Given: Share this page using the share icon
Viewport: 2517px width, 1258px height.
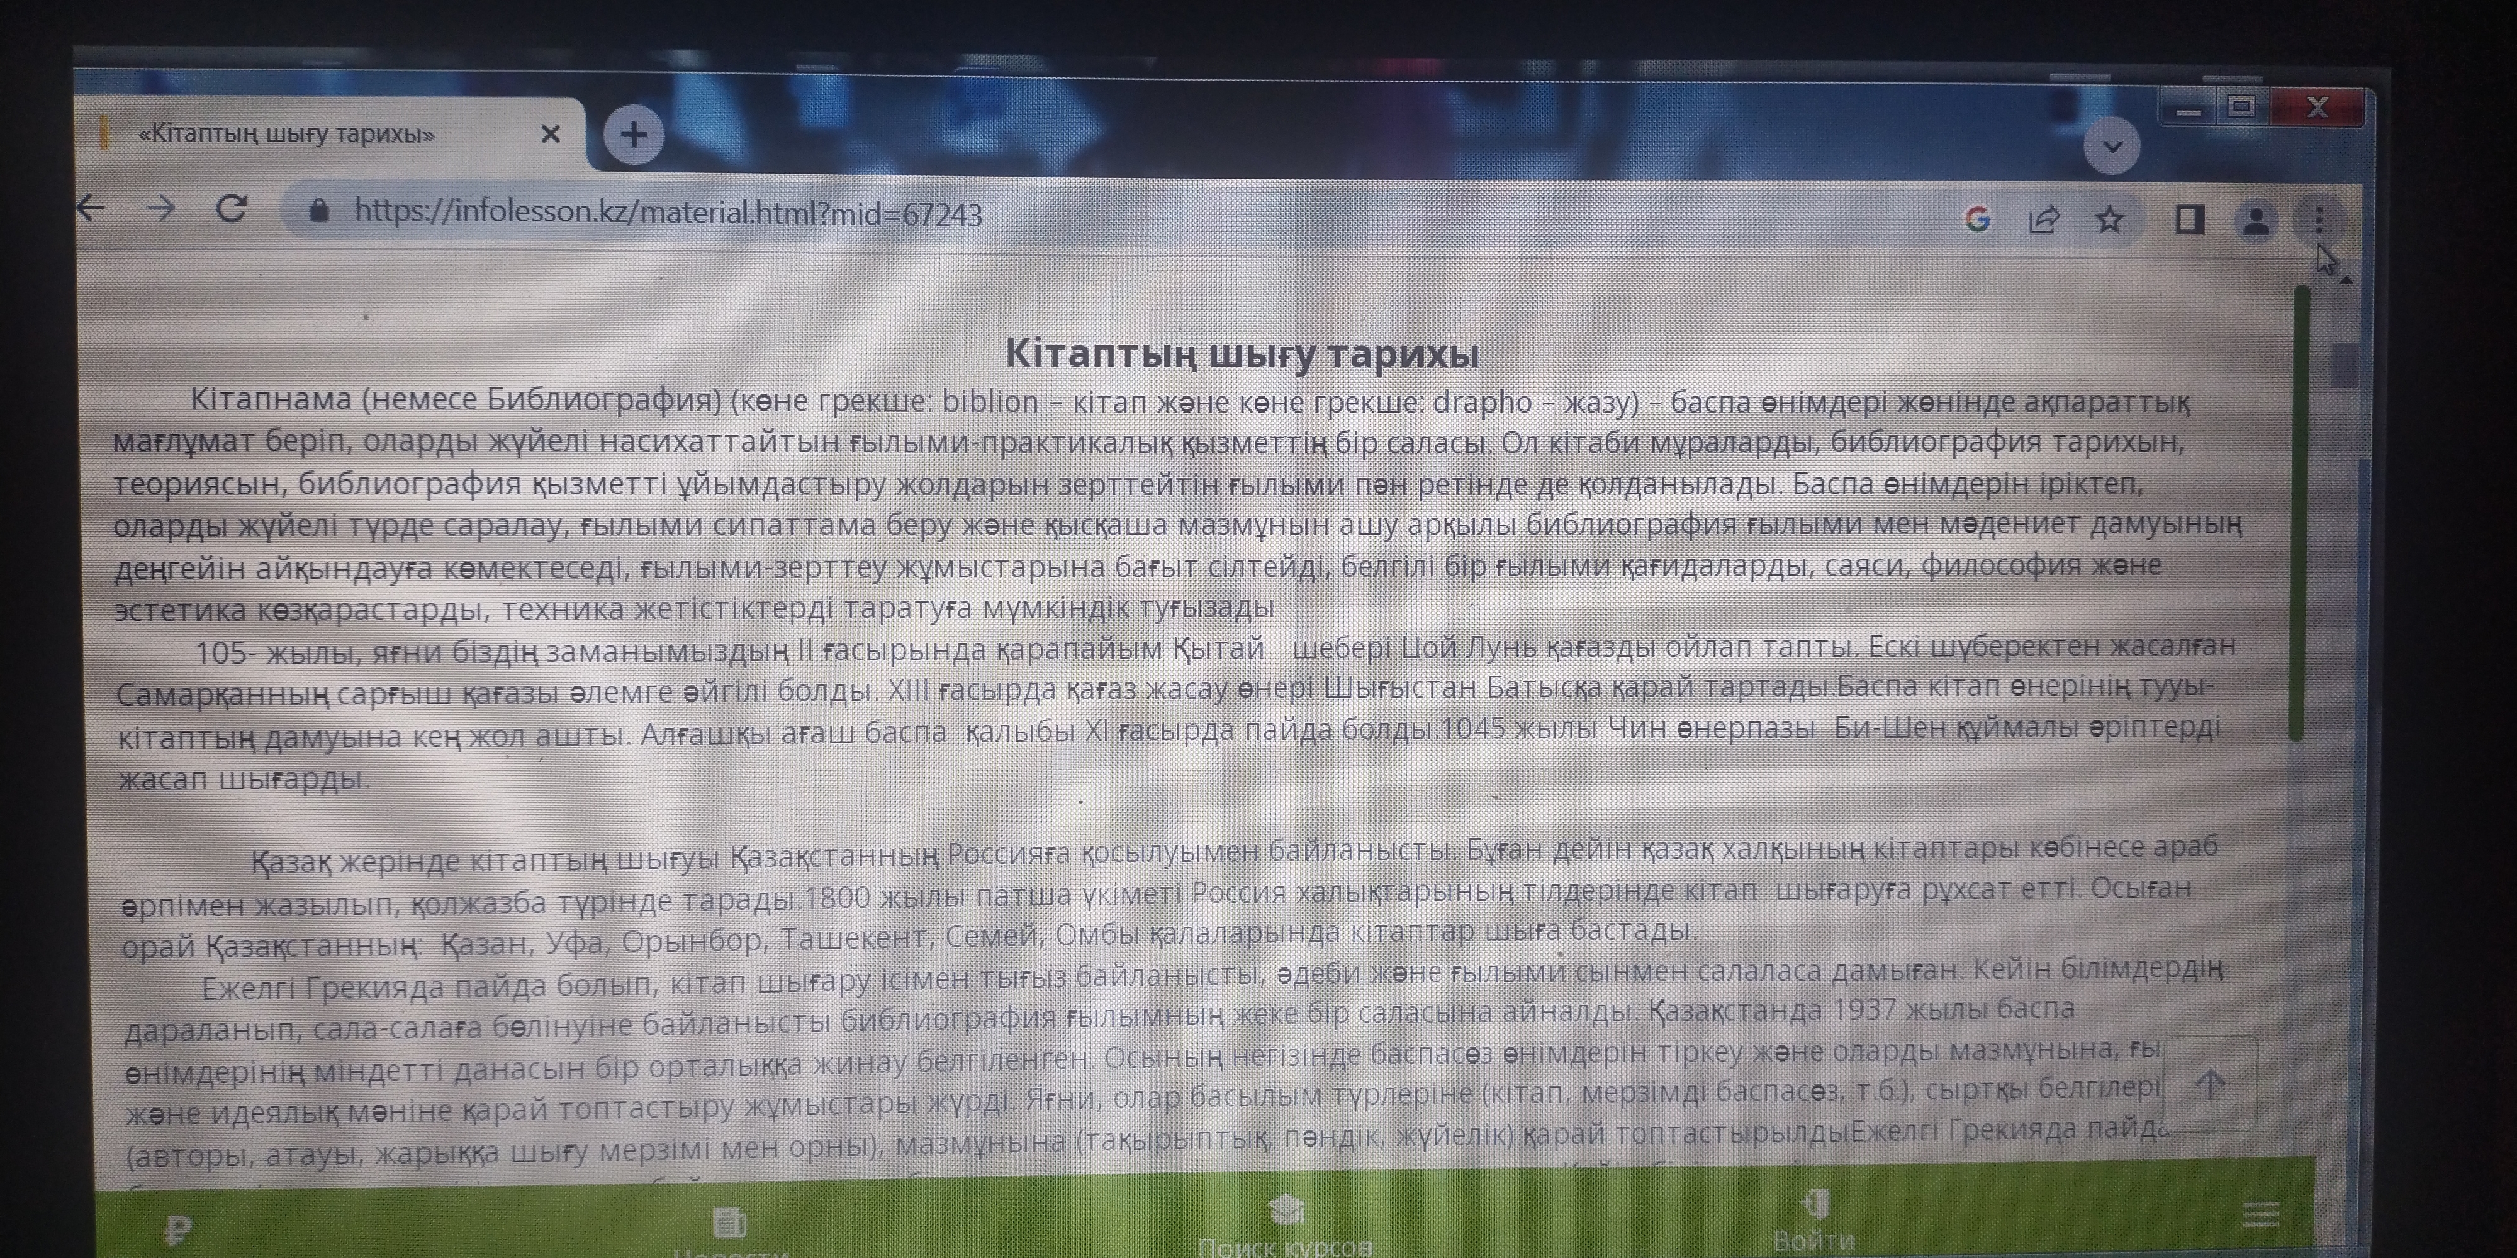Looking at the screenshot, I should click(2043, 220).
